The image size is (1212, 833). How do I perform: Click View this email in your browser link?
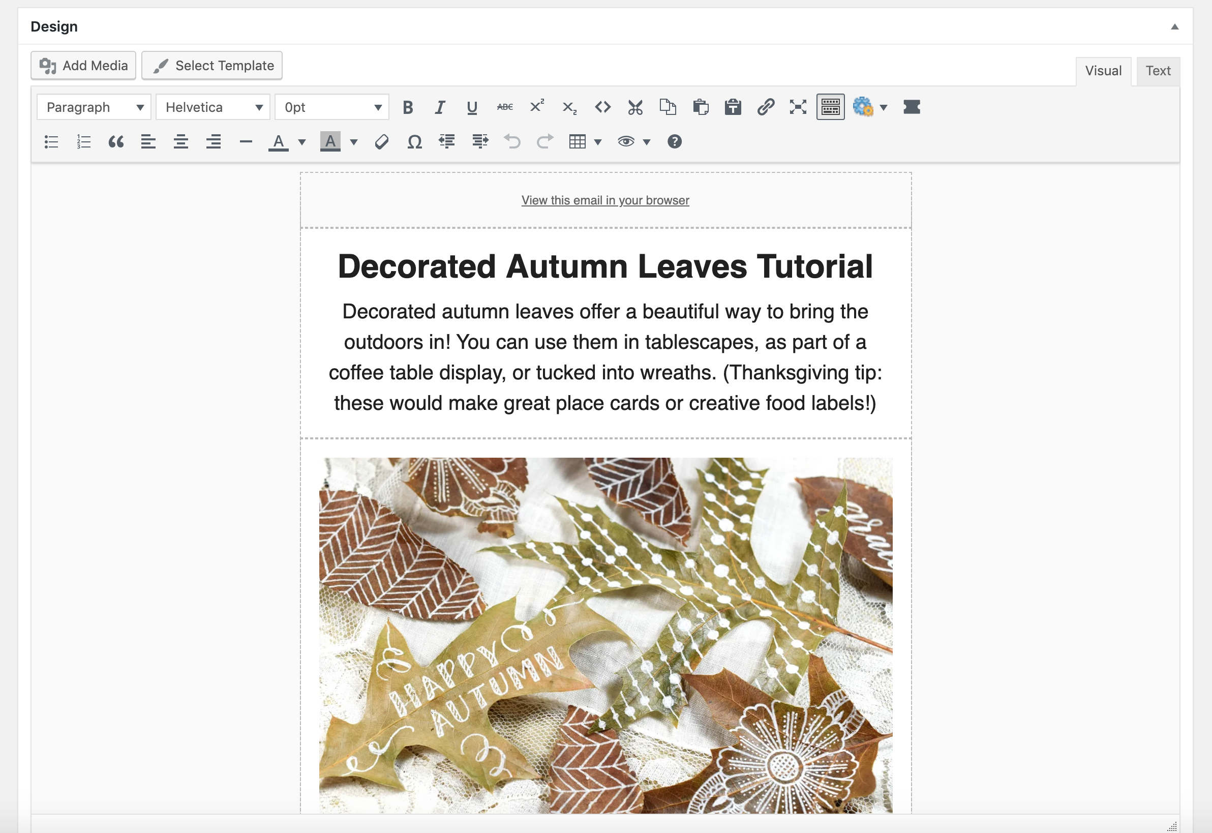[605, 200]
